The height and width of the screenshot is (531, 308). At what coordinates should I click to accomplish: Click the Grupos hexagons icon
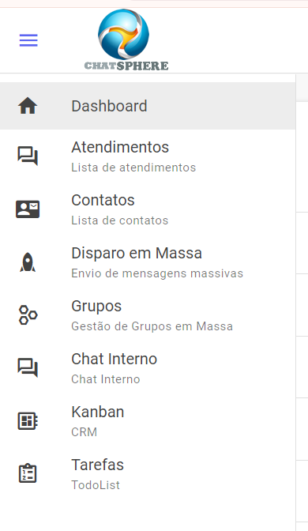[x=28, y=315]
